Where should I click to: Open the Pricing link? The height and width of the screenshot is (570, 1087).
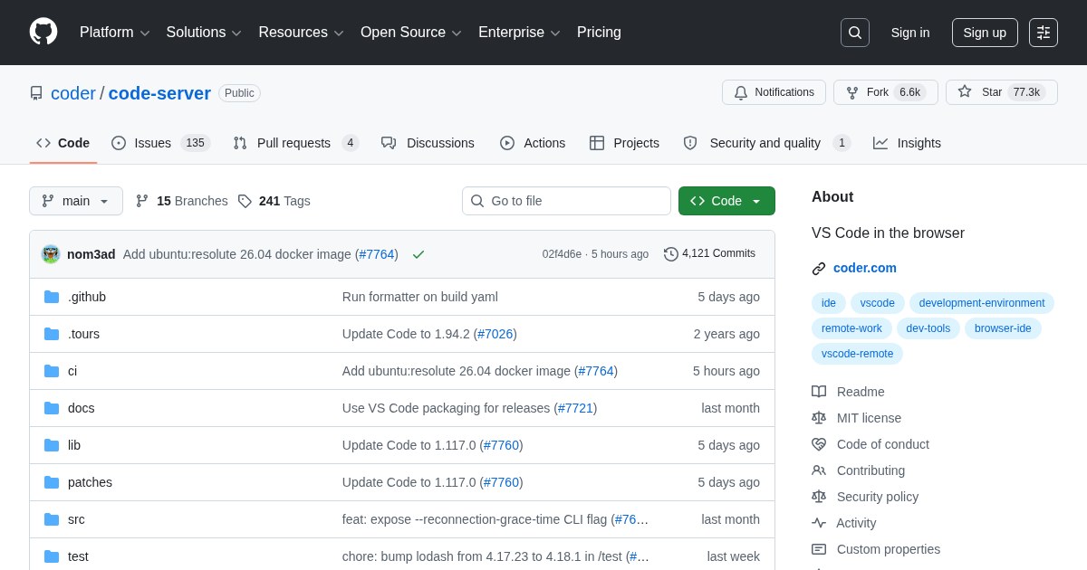coord(599,33)
